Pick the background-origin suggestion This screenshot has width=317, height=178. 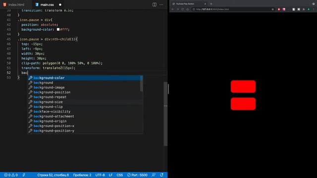[x=85, y=121]
